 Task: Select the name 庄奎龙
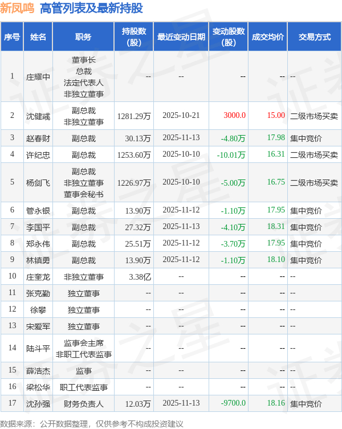click(x=38, y=277)
